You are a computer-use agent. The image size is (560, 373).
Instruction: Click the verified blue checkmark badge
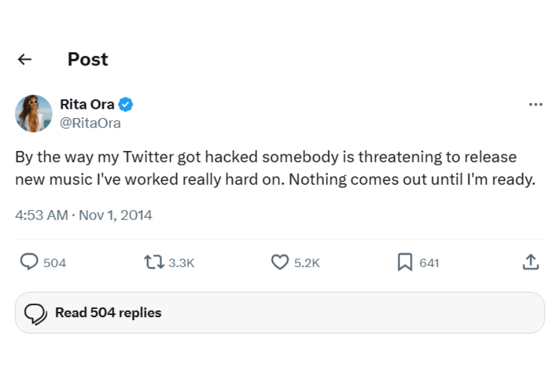pyautogui.click(x=125, y=104)
